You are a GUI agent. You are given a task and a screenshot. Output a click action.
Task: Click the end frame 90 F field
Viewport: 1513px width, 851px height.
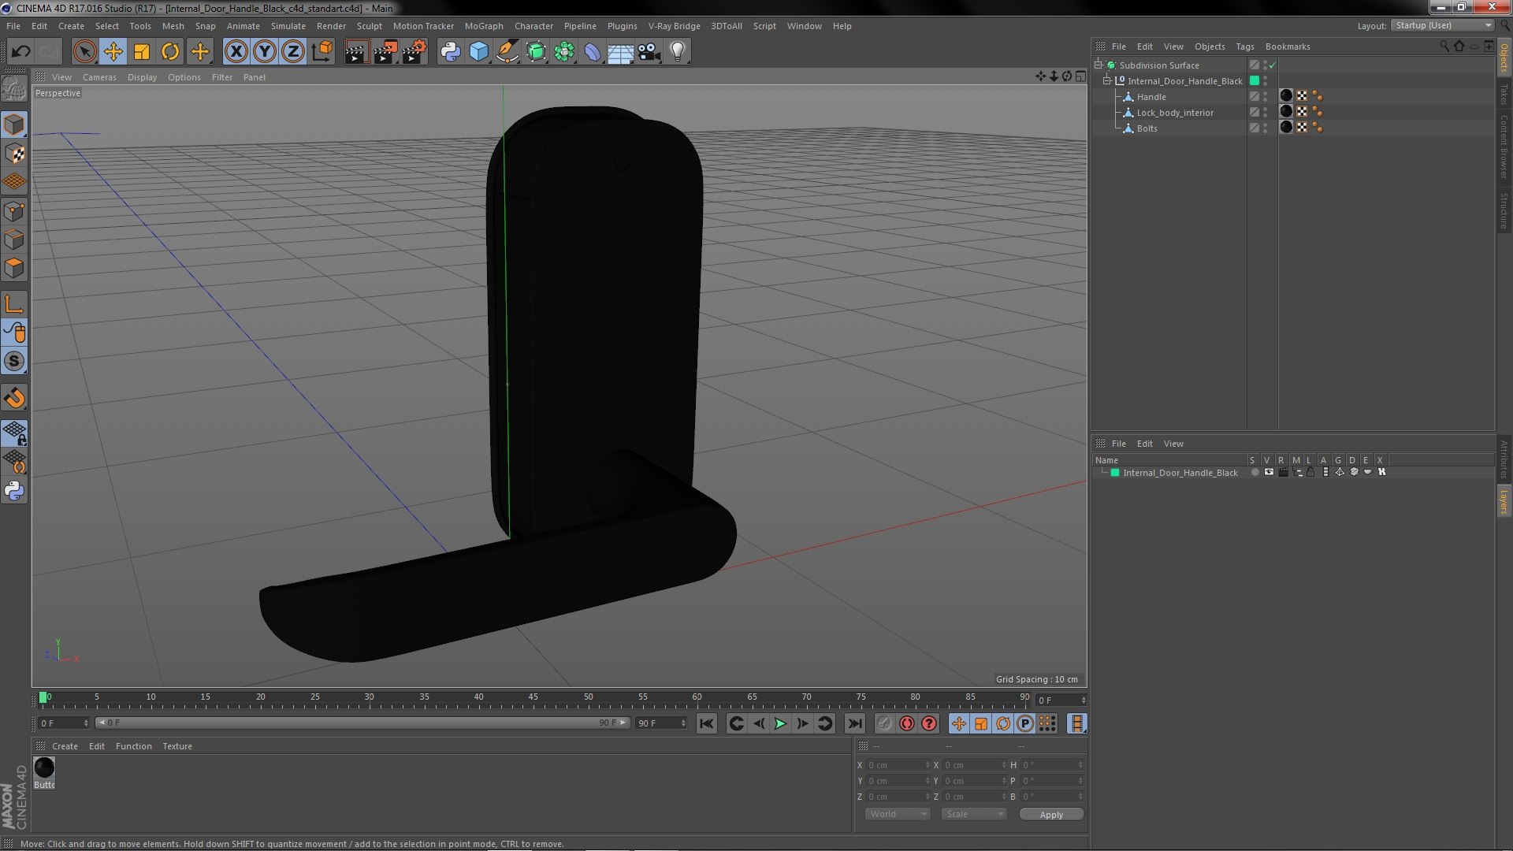point(660,723)
